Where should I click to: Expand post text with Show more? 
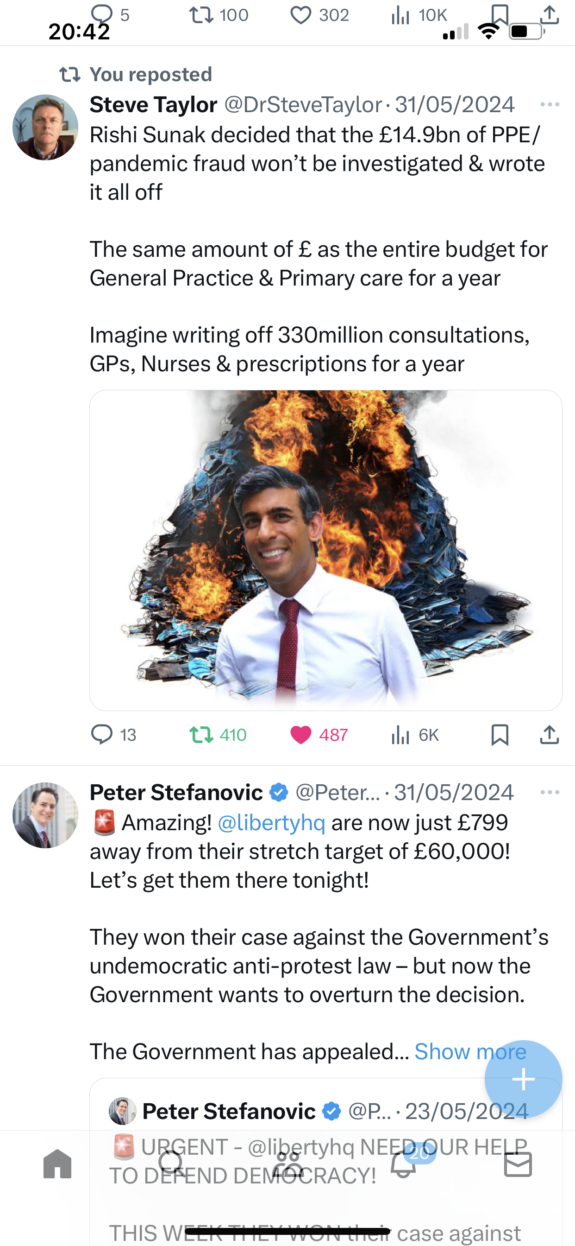tap(470, 1052)
